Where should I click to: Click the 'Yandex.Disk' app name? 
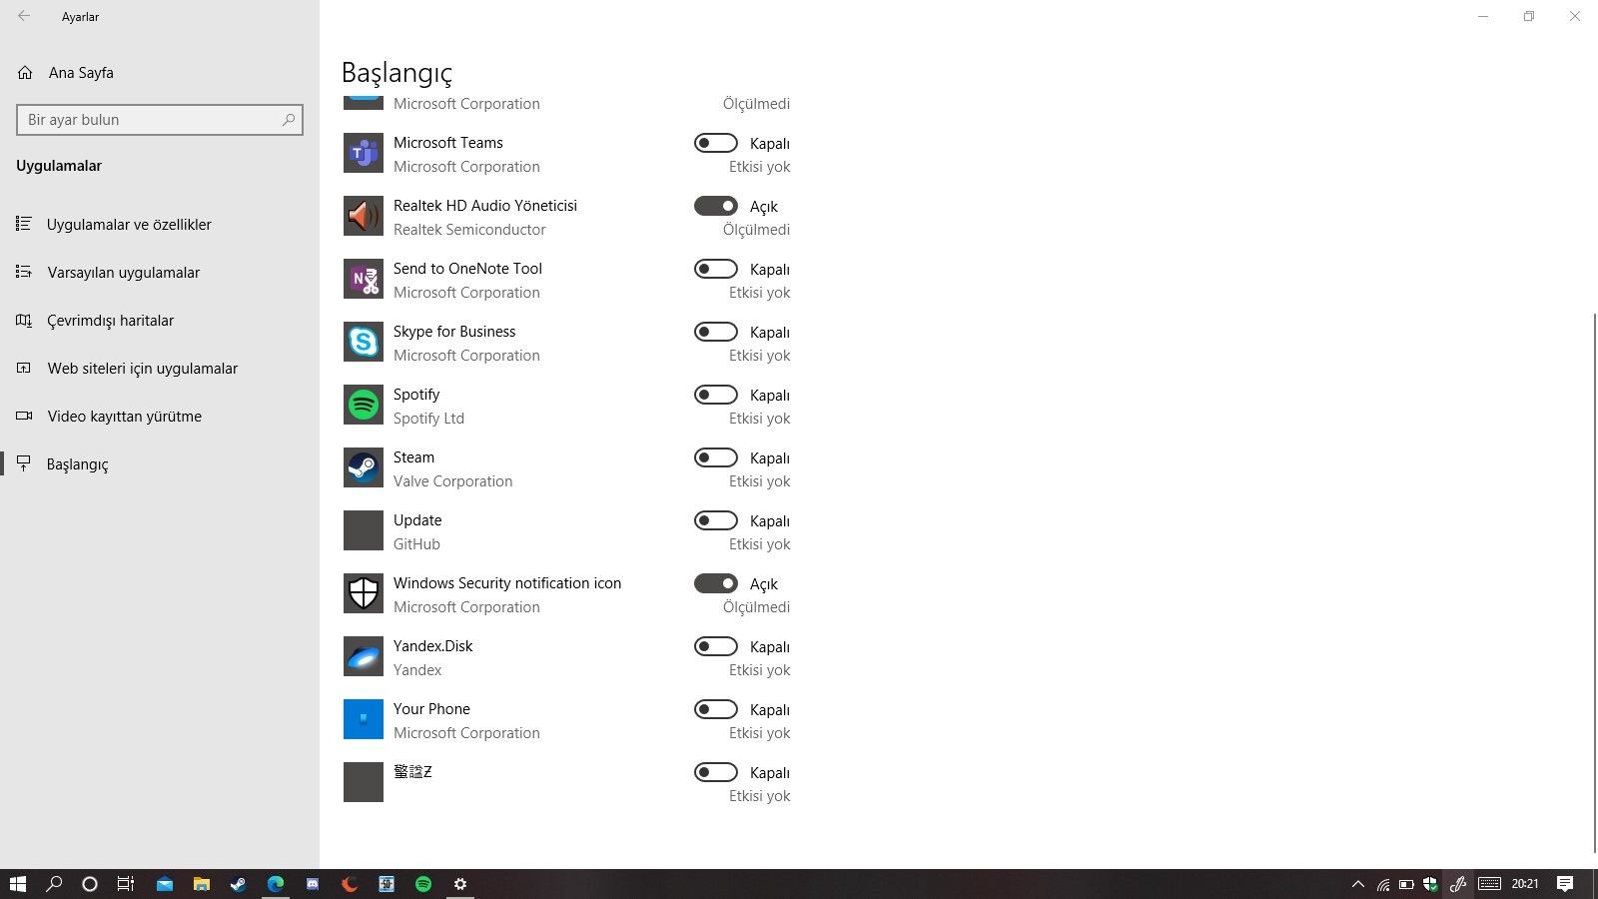click(433, 646)
